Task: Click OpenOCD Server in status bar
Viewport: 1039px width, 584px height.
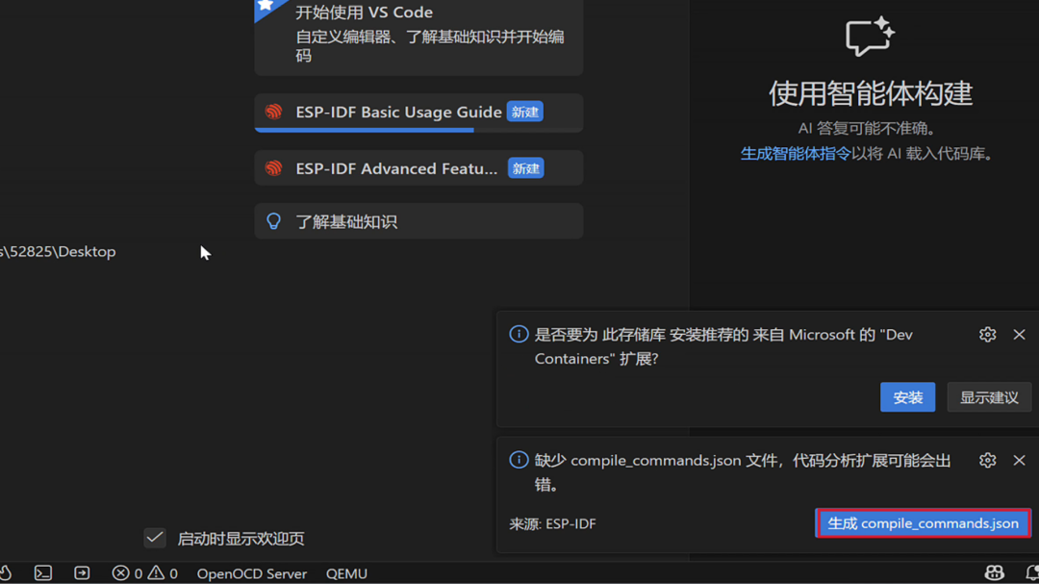Action: [252, 573]
